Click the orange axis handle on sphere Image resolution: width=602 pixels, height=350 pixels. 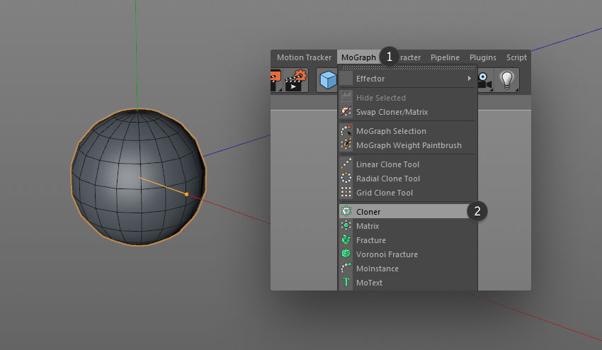pyautogui.click(x=186, y=194)
